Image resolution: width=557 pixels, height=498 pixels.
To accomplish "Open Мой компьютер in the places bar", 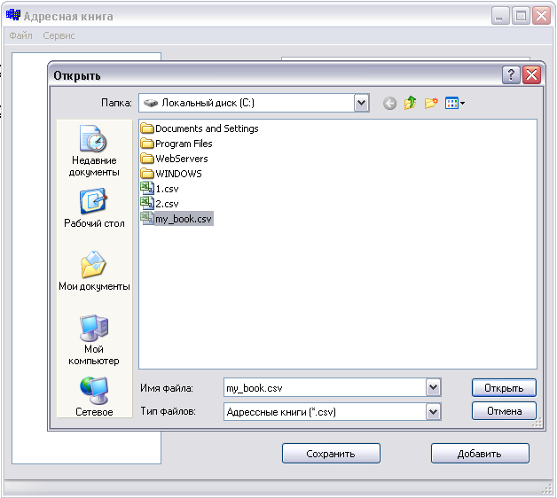I will pyautogui.click(x=94, y=339).
